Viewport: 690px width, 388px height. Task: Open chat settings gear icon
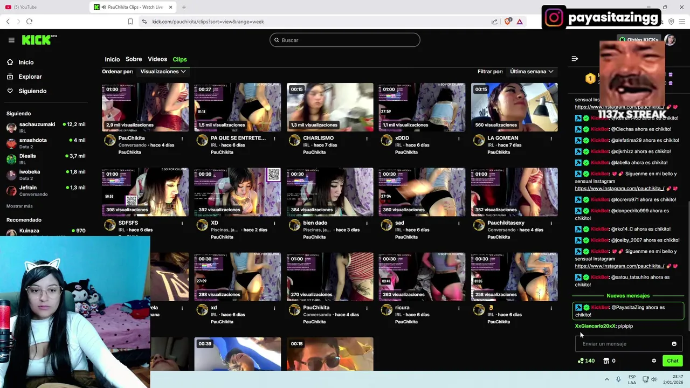pos(654,361)
